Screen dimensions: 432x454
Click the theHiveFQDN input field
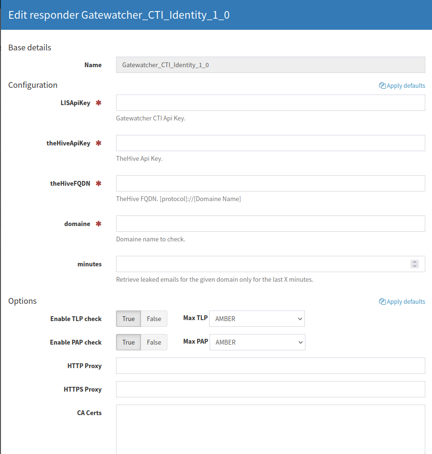[x=270, y=183]
